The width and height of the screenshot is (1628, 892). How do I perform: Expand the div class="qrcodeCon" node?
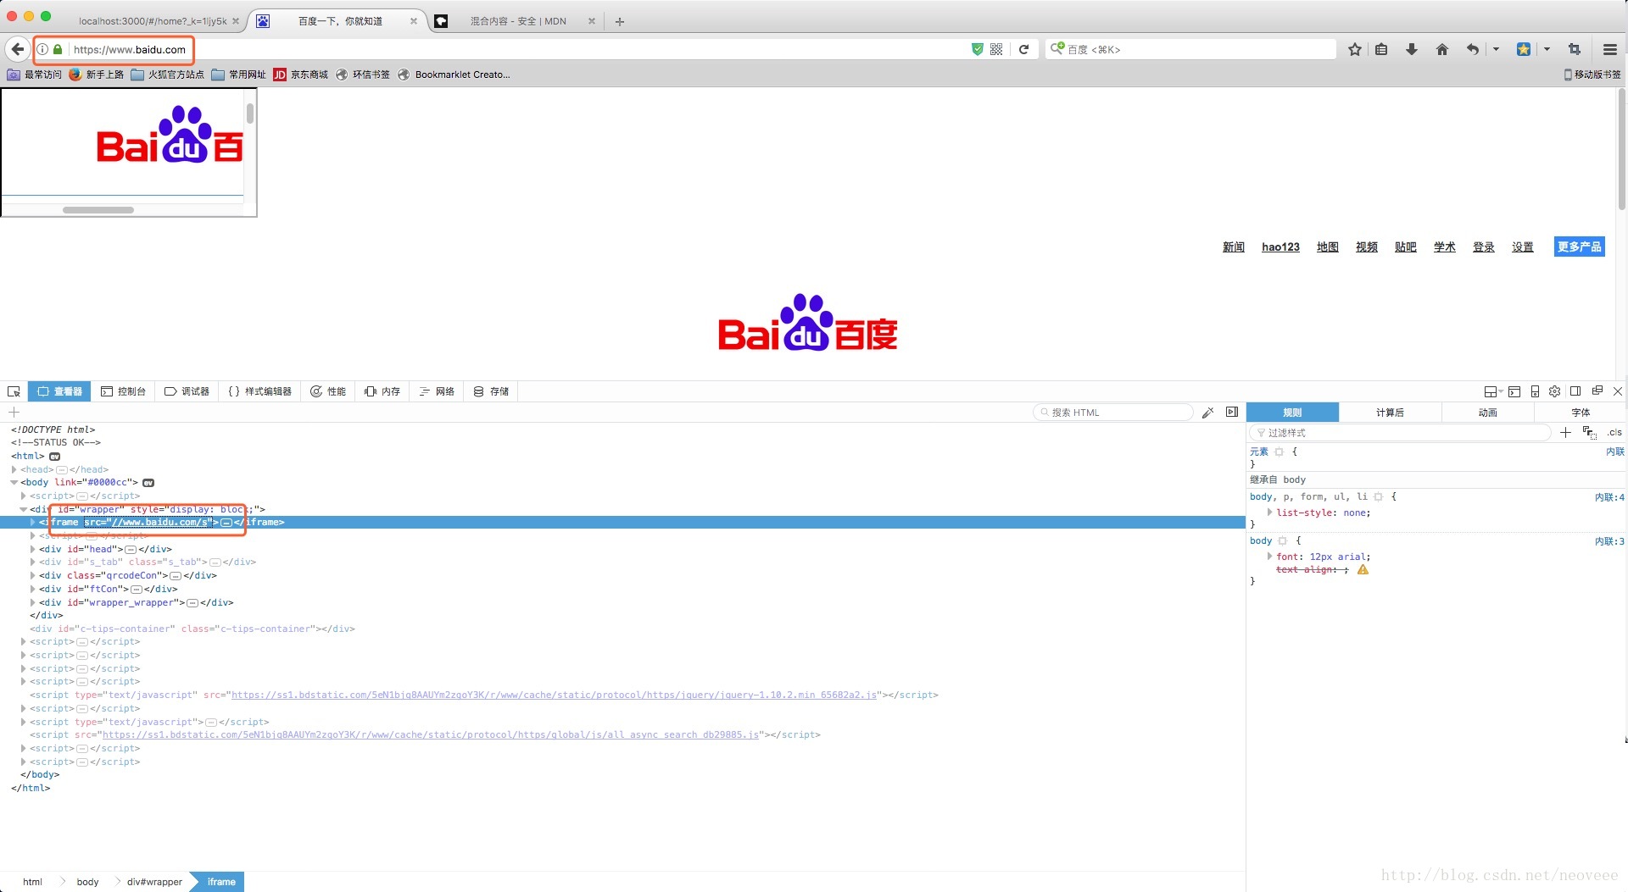(x=33, y=576)
